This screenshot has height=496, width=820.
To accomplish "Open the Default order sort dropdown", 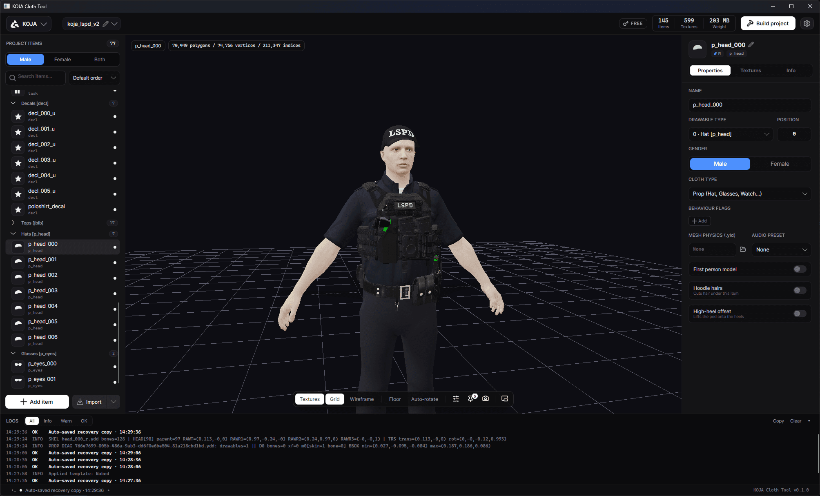I will click(x=94, y=78).
